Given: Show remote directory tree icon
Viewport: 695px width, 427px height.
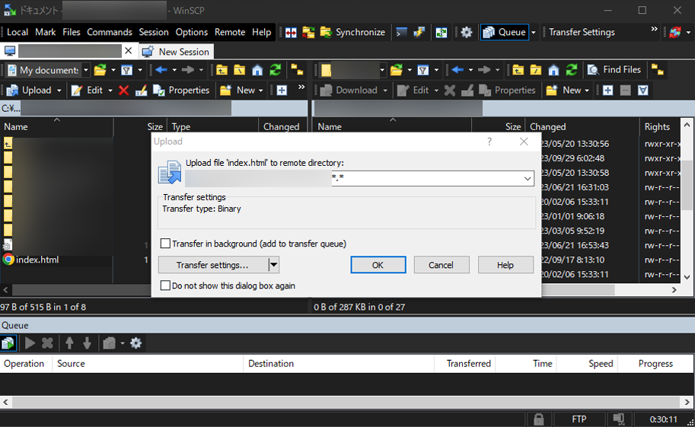Looking at the screenshot, I should point(658,70).
